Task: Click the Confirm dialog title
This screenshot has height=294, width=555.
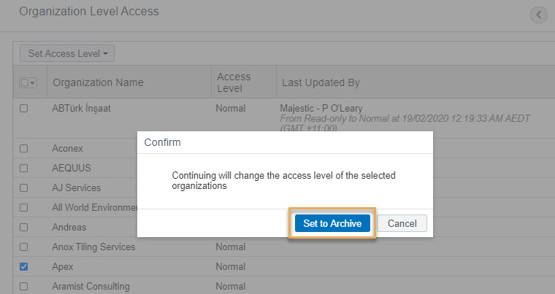Action: tap(162, 142)
